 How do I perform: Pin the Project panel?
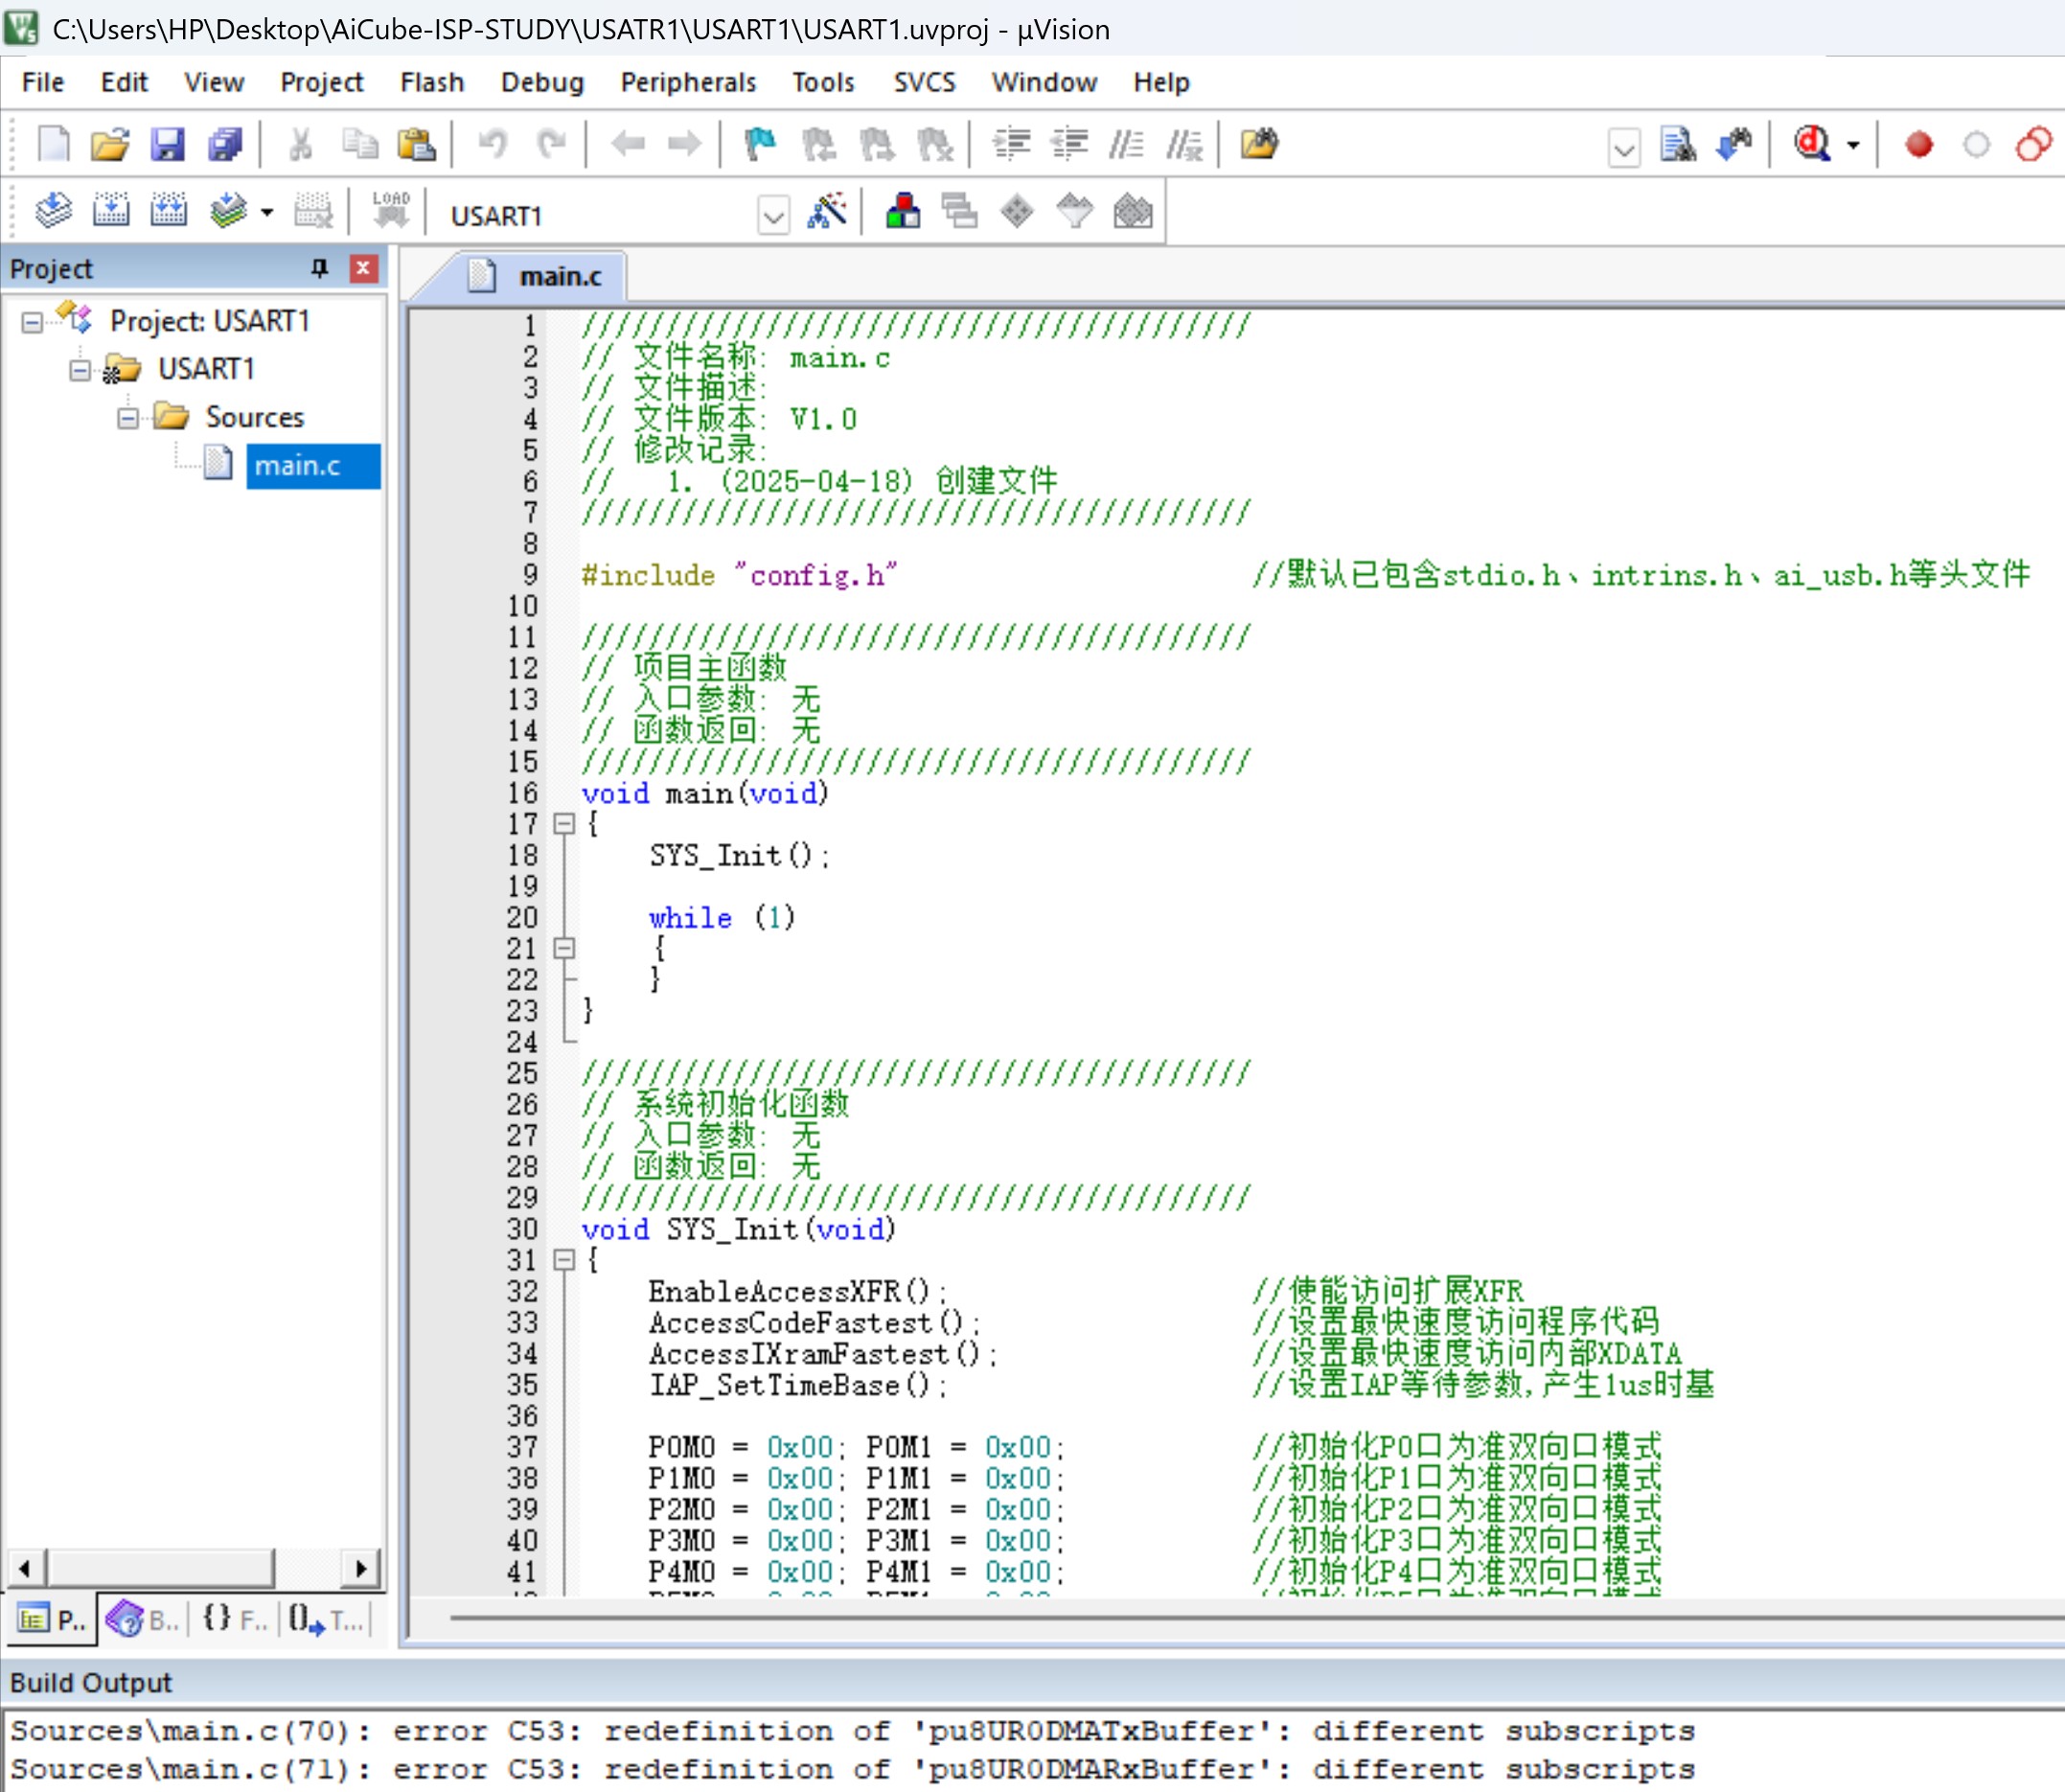(x=319, y=268)
